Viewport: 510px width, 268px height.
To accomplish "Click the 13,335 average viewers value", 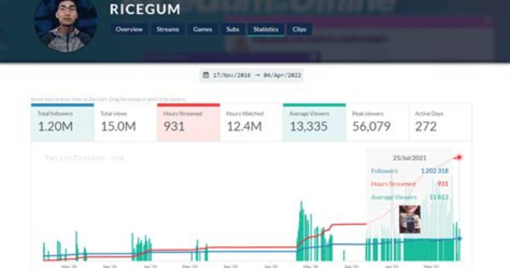I will [309, 126].
